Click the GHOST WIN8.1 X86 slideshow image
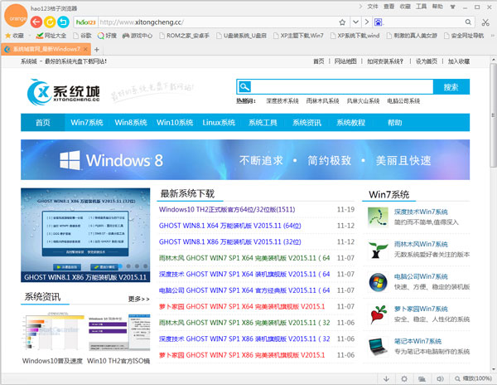 tap(85, 235)
